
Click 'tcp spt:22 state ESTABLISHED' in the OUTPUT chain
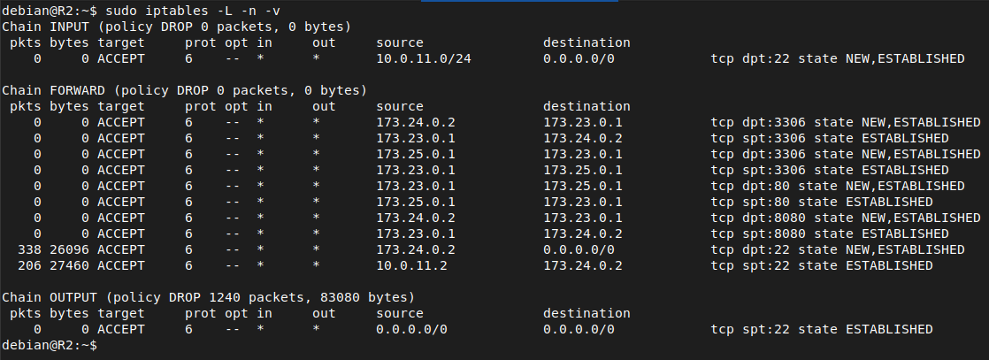pos(822,329)
